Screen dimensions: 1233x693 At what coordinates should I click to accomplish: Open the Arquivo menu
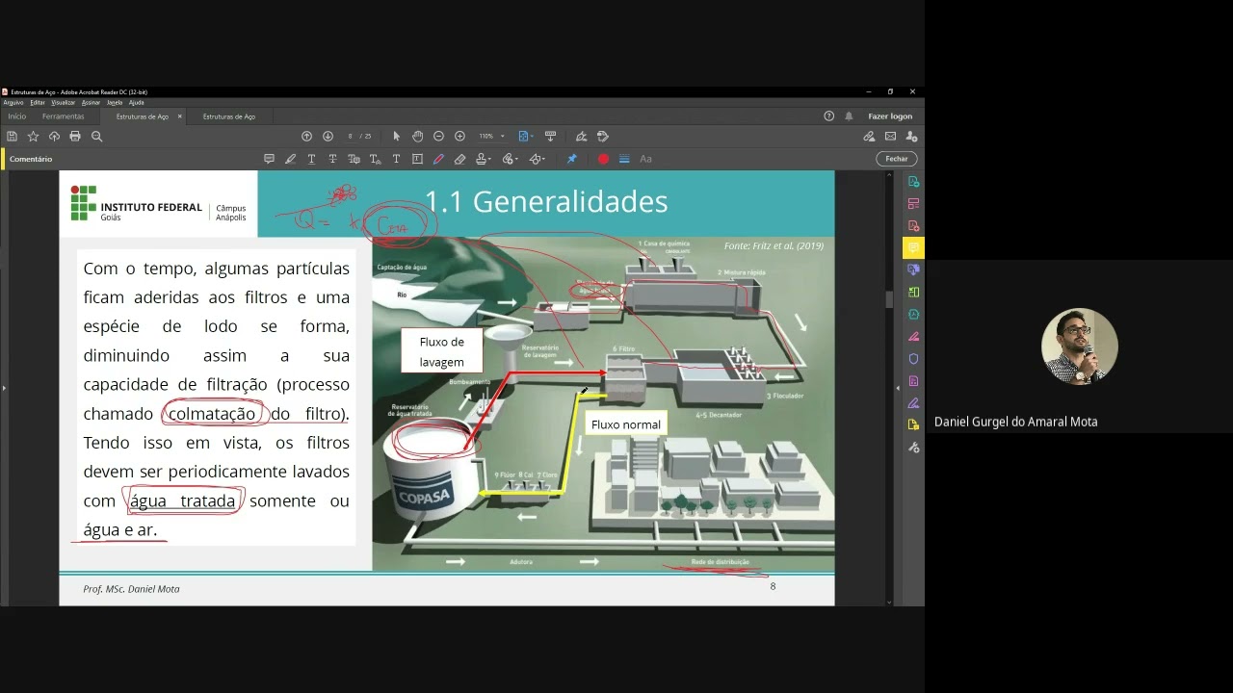13,102
